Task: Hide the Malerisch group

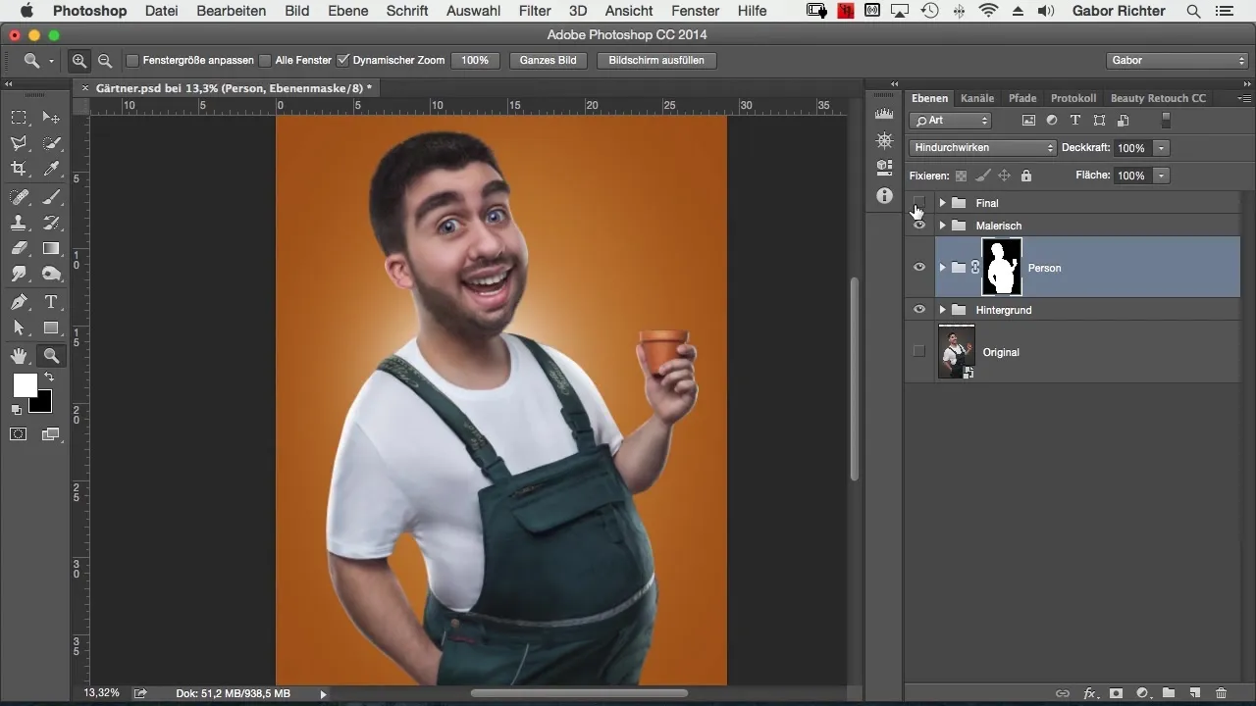Action: (919, 226)
